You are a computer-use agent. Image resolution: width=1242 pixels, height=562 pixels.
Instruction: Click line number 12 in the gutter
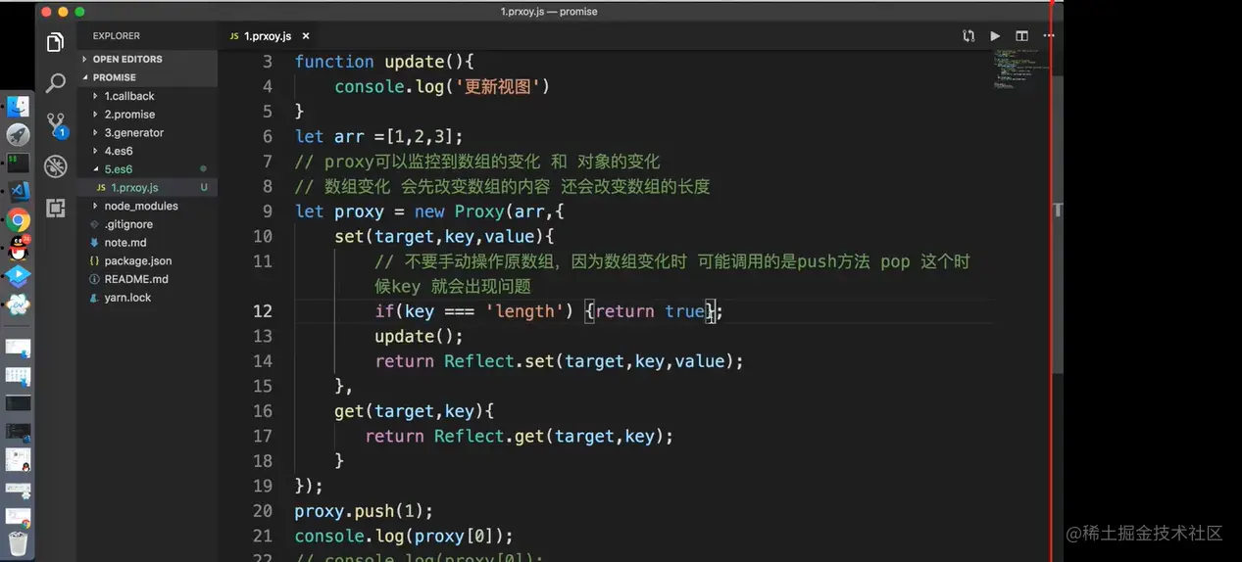263,311
